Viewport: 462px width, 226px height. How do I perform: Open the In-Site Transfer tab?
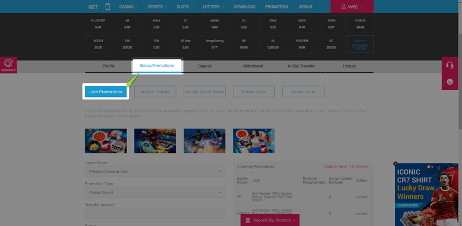pyautogui.click(x=301, y=66)
